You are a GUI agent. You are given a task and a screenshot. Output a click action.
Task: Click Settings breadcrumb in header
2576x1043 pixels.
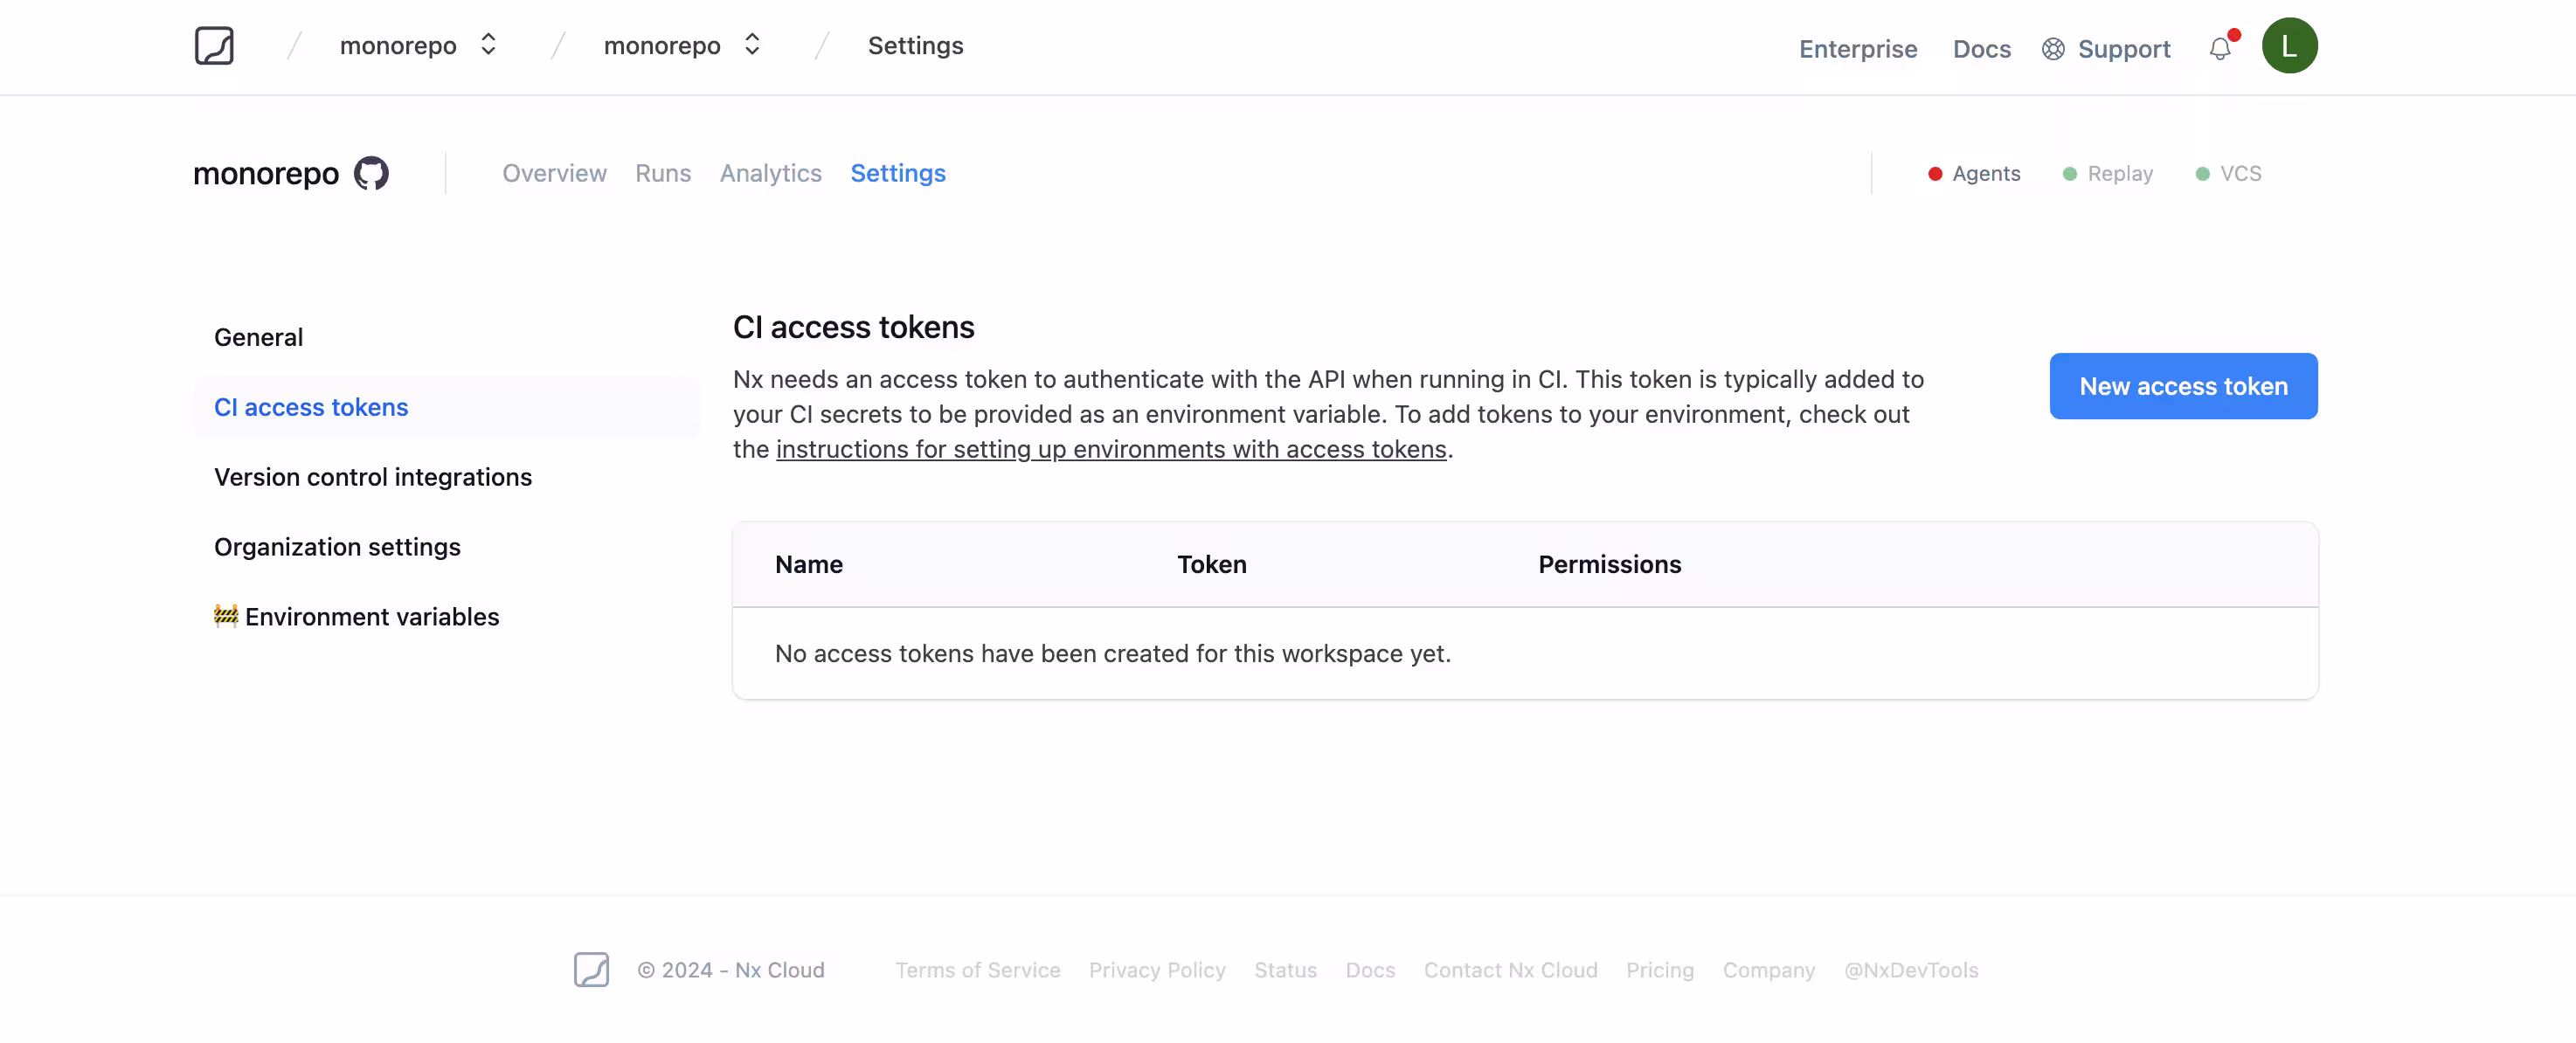[x=915, y=45]
